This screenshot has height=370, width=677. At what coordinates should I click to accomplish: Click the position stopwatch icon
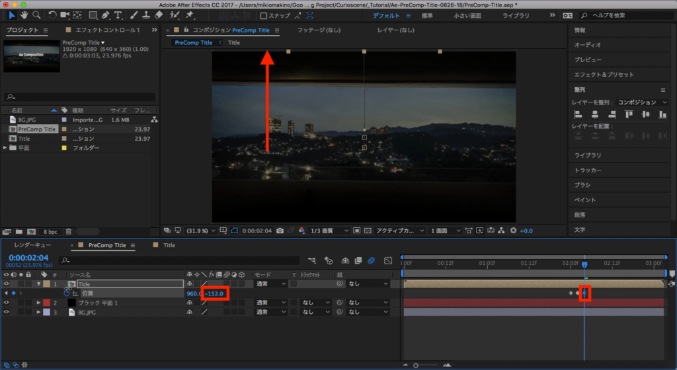pyautogui.click(x=67, y=293)
